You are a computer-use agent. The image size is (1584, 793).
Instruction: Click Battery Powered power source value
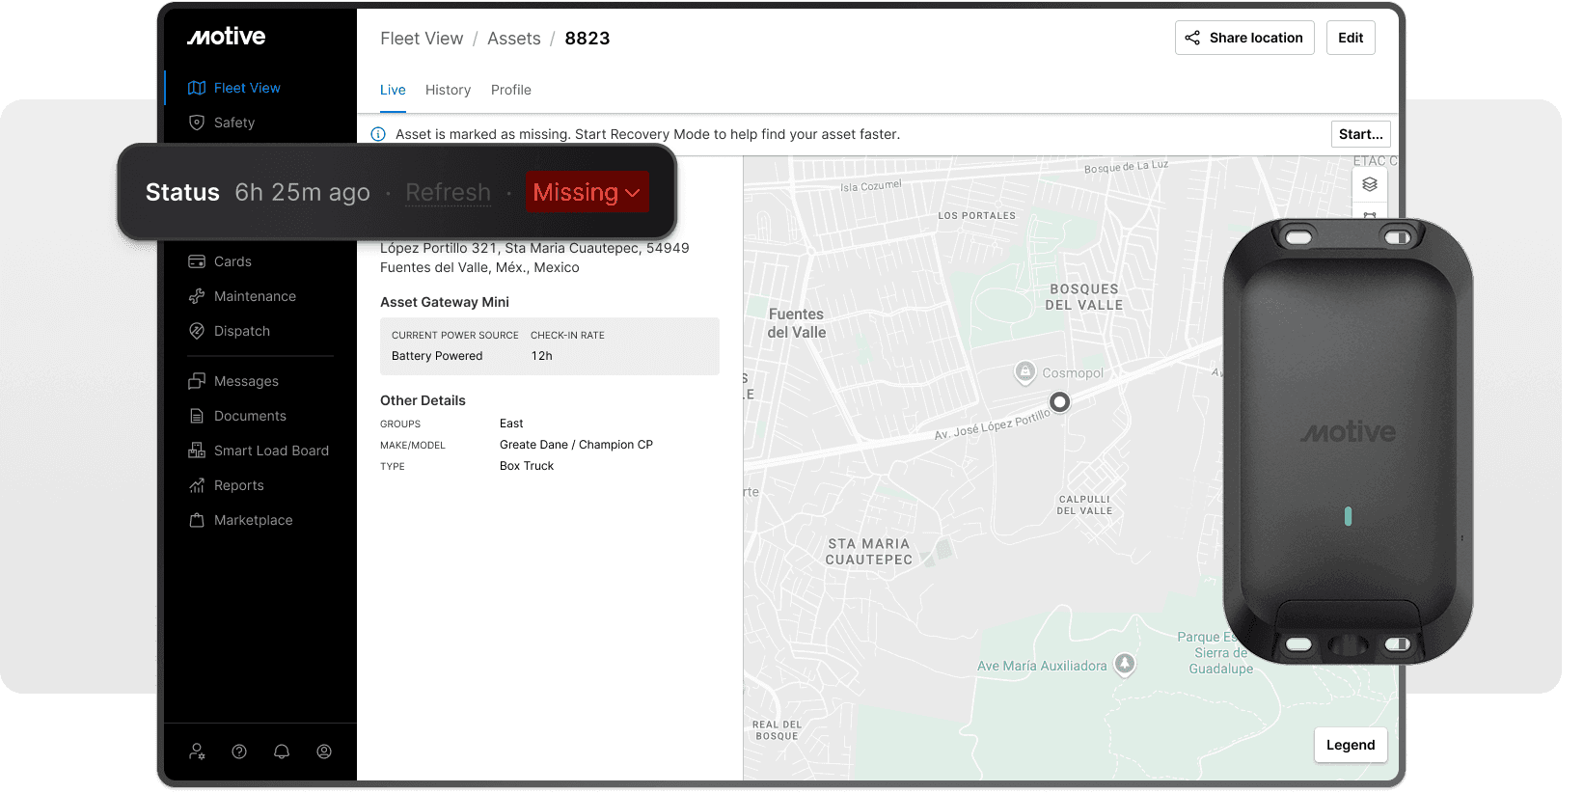[437, 356]
